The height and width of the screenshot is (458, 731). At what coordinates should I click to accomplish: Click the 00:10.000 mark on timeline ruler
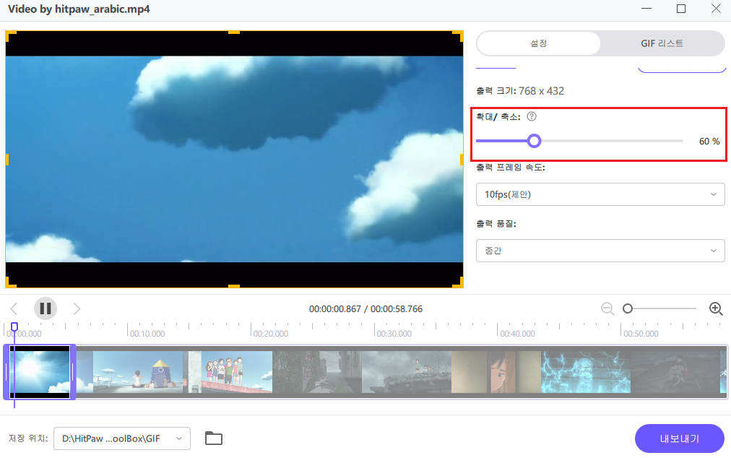(x=147, y=334)
